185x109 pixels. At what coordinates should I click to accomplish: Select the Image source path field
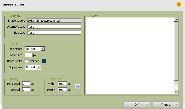point(54,21)
